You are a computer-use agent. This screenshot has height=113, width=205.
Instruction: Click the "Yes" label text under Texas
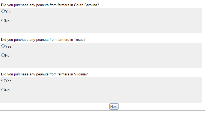pyautogui.click(x=8, y=46)
